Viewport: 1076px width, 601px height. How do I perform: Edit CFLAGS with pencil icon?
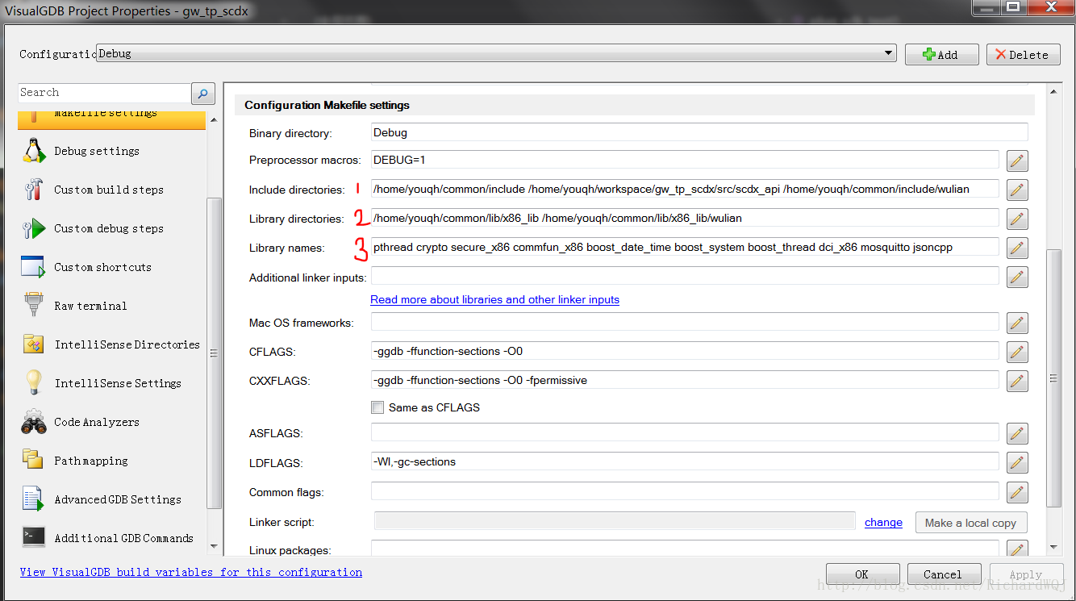(1017, 352)
